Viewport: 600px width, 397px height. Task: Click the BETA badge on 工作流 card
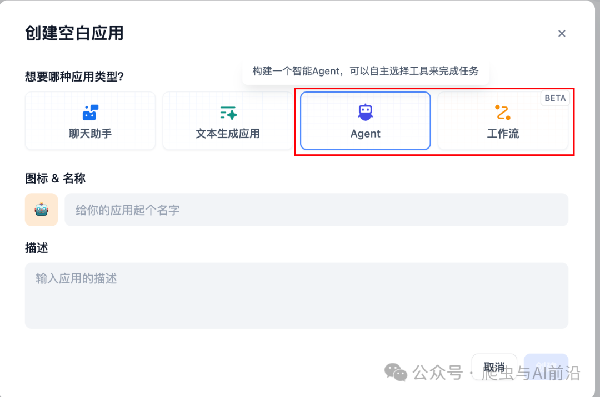coord(554,98)
